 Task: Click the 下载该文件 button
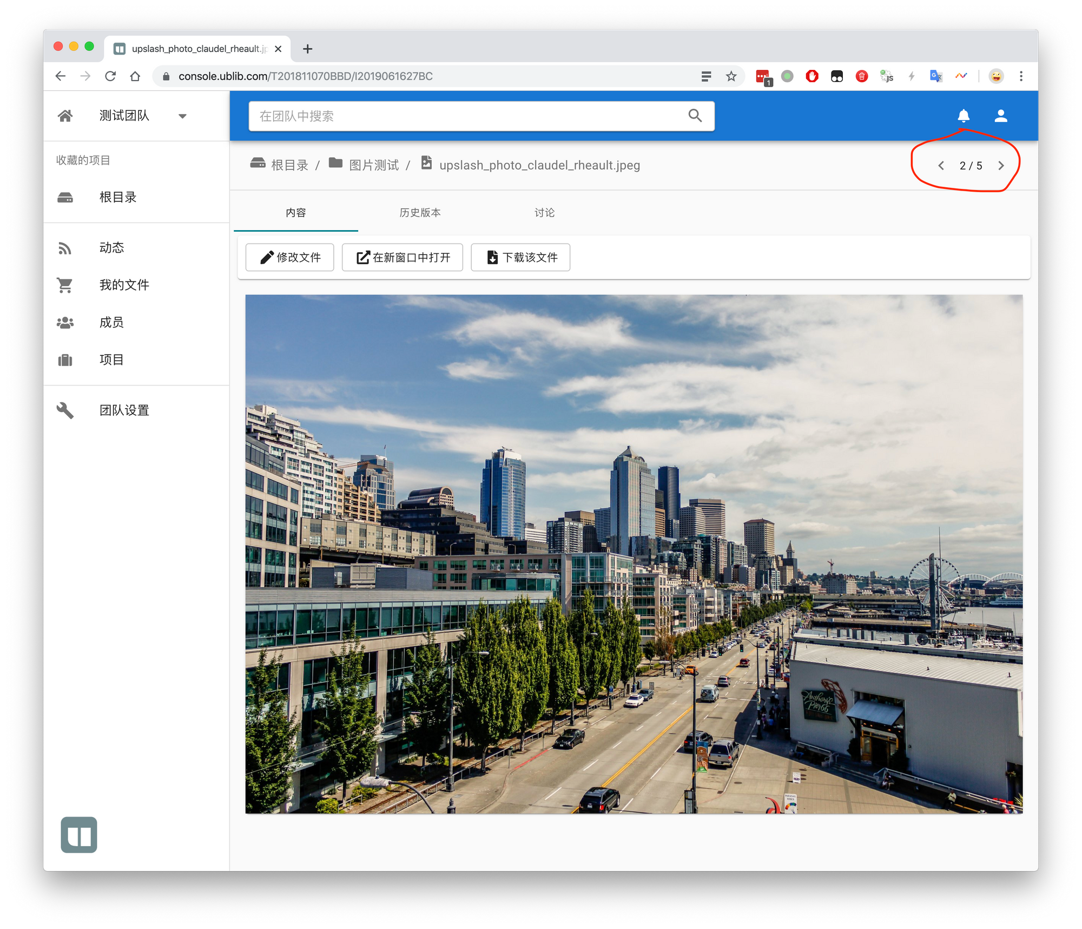(520, 257)
